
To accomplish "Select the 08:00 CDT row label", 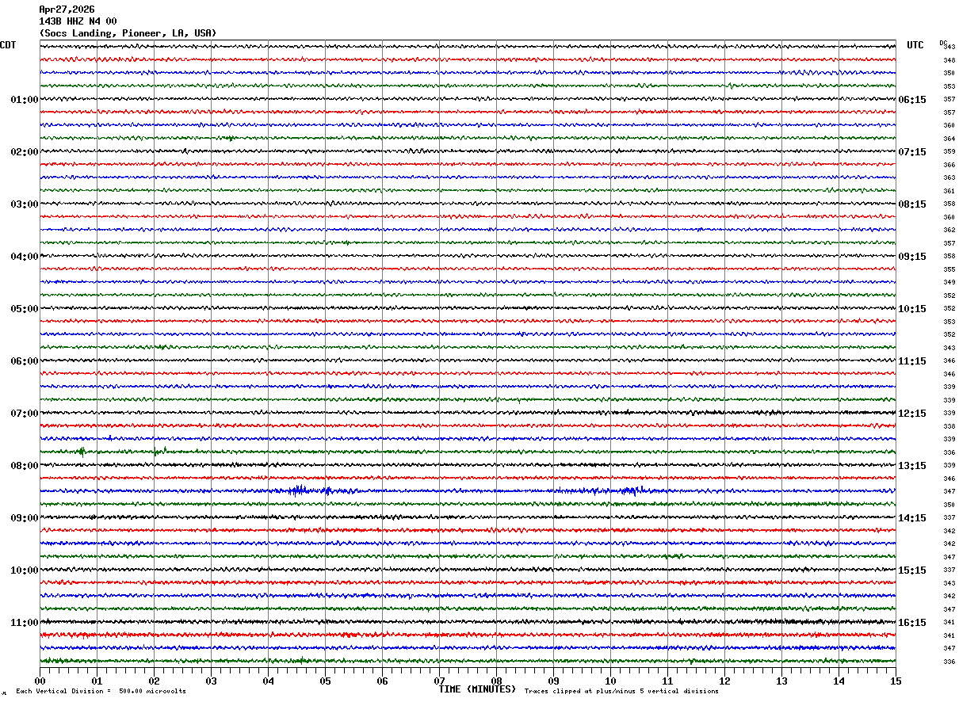I will click(x=24, y=466).
